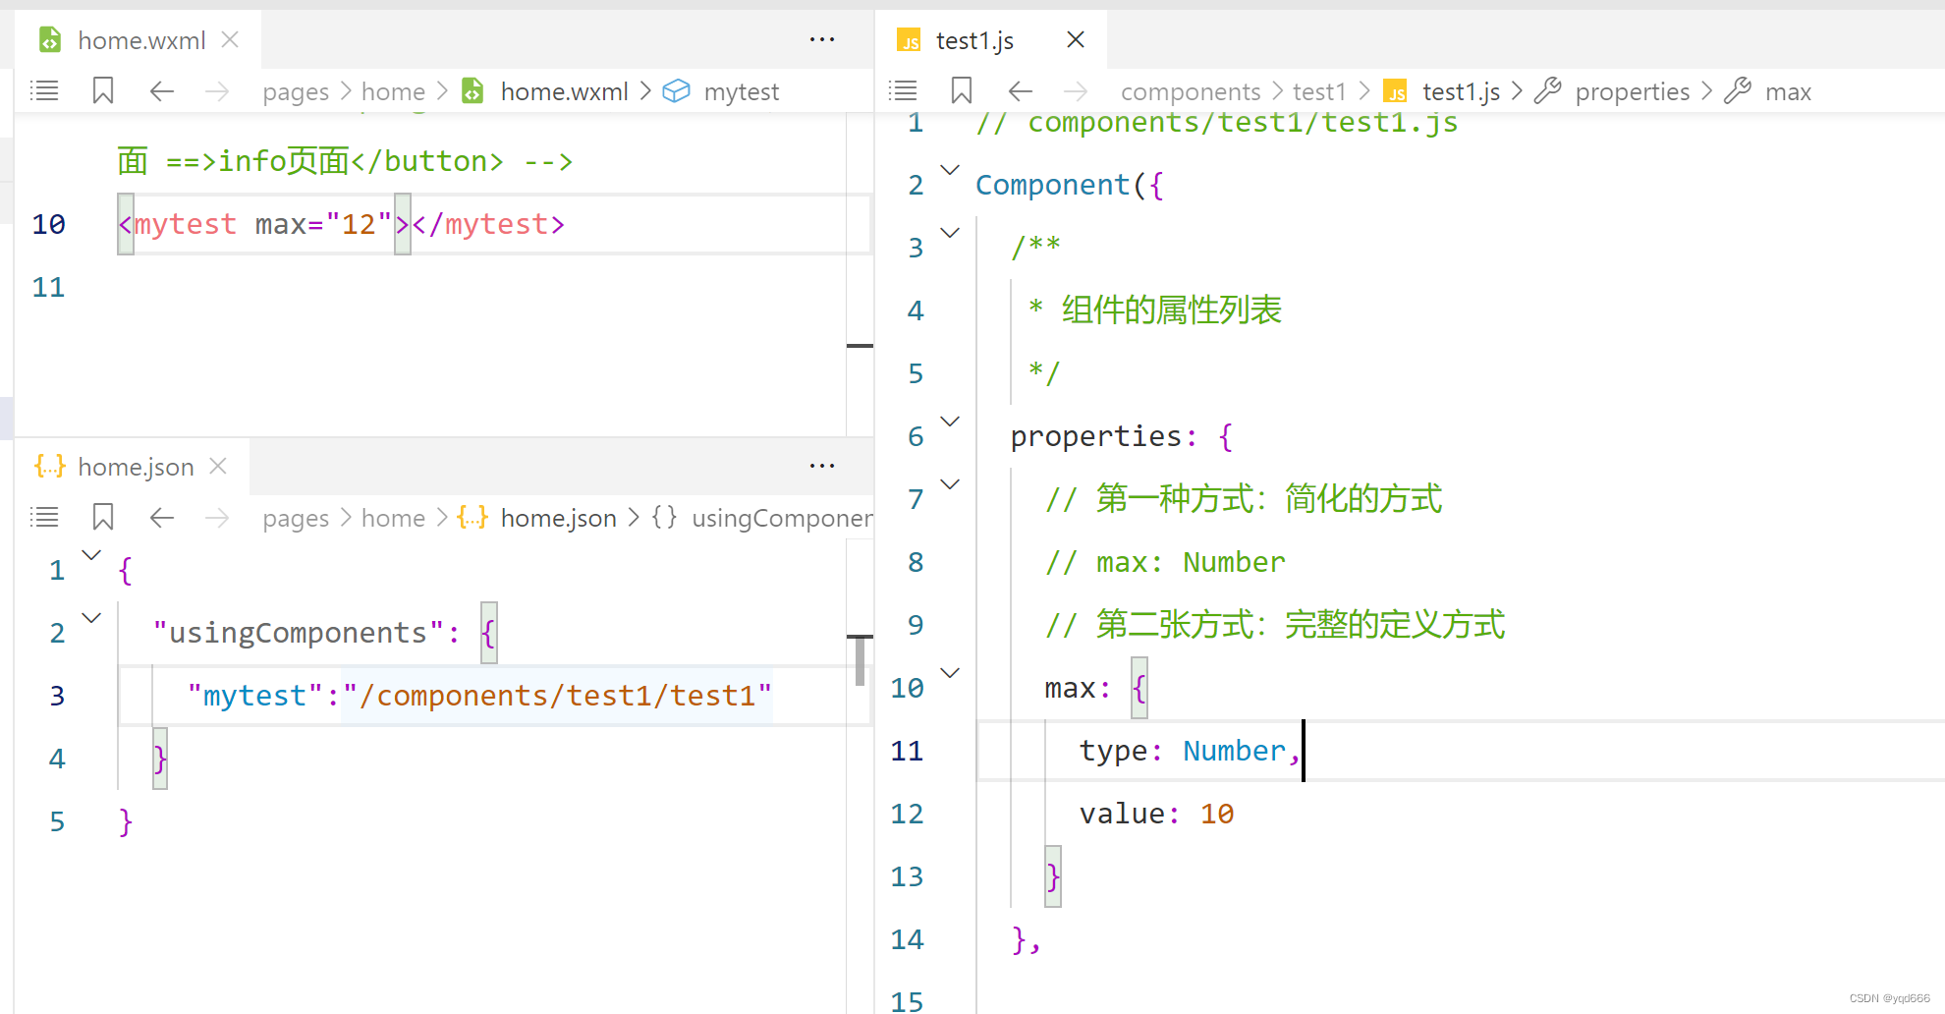The width and height of the screenshot is (1945, 1014).
Task: Select 'home' breadcrumb in home.wxml pane
Action: click(393, 92)
